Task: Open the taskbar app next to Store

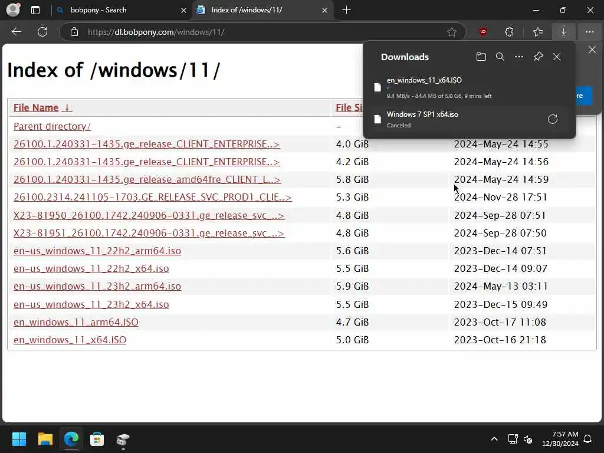Action: coord(123,439)
